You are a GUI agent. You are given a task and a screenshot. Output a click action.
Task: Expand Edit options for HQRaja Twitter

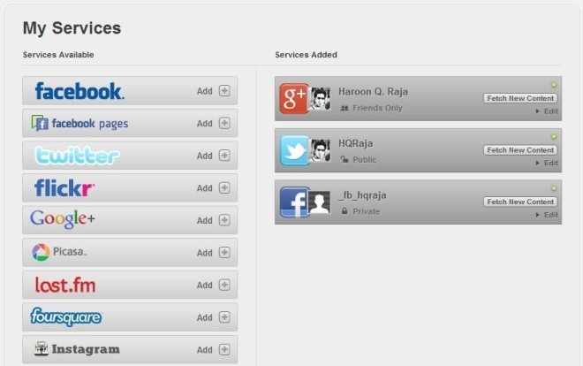pos(547,163)
